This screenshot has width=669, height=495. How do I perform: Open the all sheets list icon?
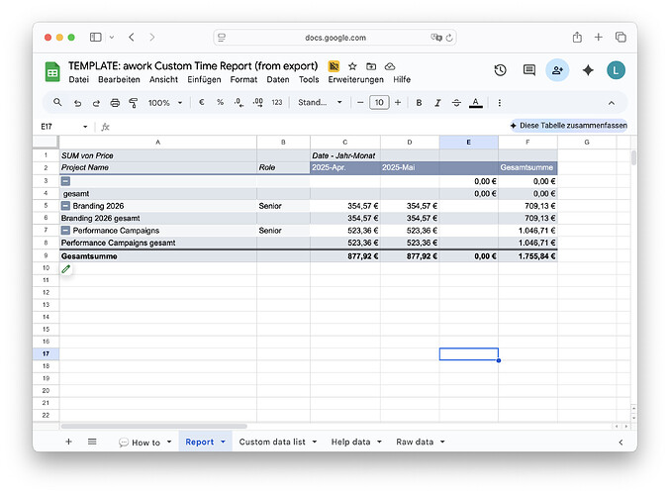[x=92, y=442]
